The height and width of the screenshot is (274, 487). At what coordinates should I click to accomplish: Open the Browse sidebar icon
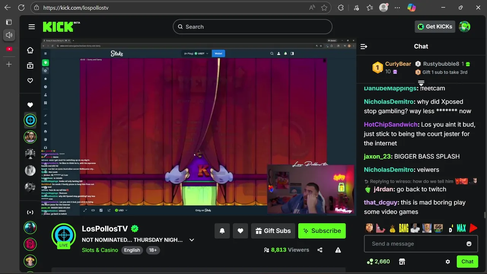tap(30, 65)
